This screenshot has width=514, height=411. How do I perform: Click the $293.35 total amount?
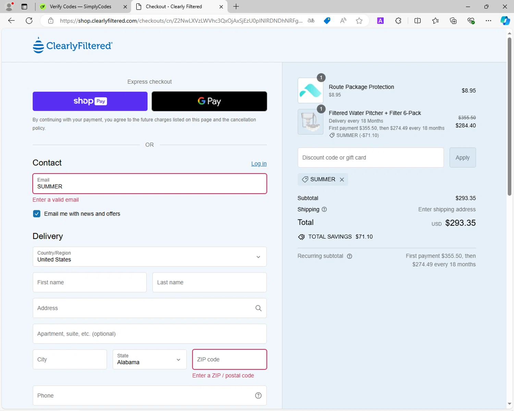460,223
